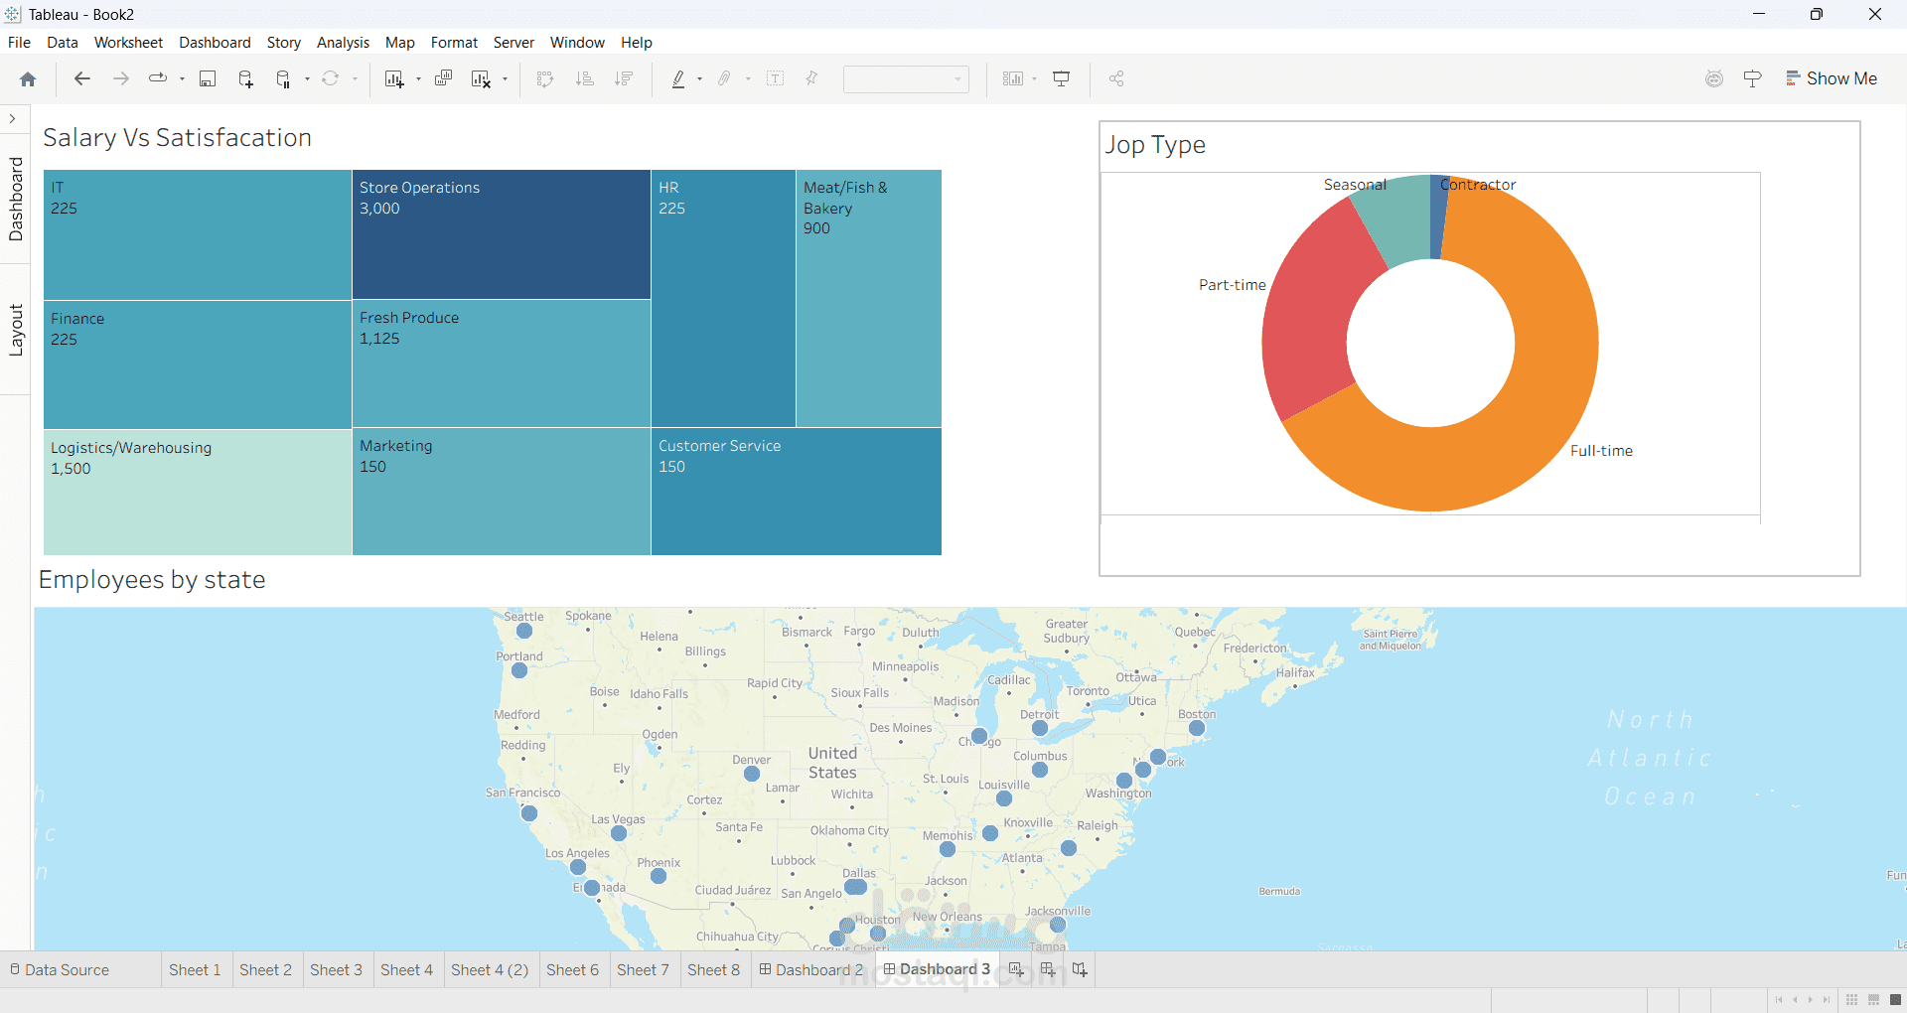Click the Share workbook icon
Viewport: 1907px width, 1013px height.
click(1116, 78)
